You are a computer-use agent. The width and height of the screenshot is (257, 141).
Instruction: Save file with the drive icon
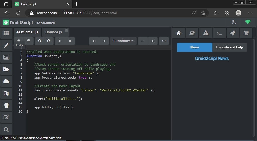[x=29, y=41]
